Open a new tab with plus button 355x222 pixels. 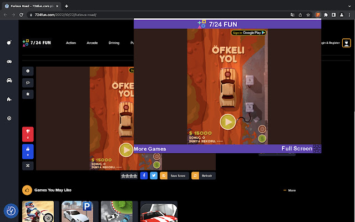(x=67, y=6)
